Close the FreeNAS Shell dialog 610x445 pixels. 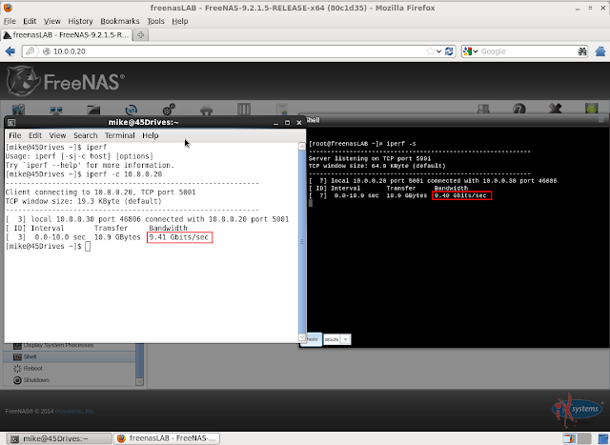601,120
